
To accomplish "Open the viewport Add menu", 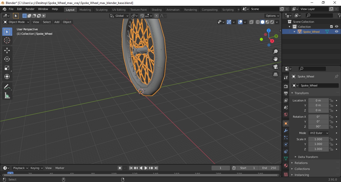I will (57, 22).
